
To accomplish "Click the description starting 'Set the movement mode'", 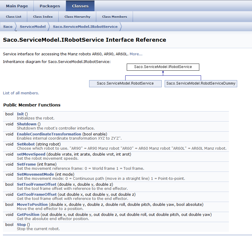I will 101,179.
